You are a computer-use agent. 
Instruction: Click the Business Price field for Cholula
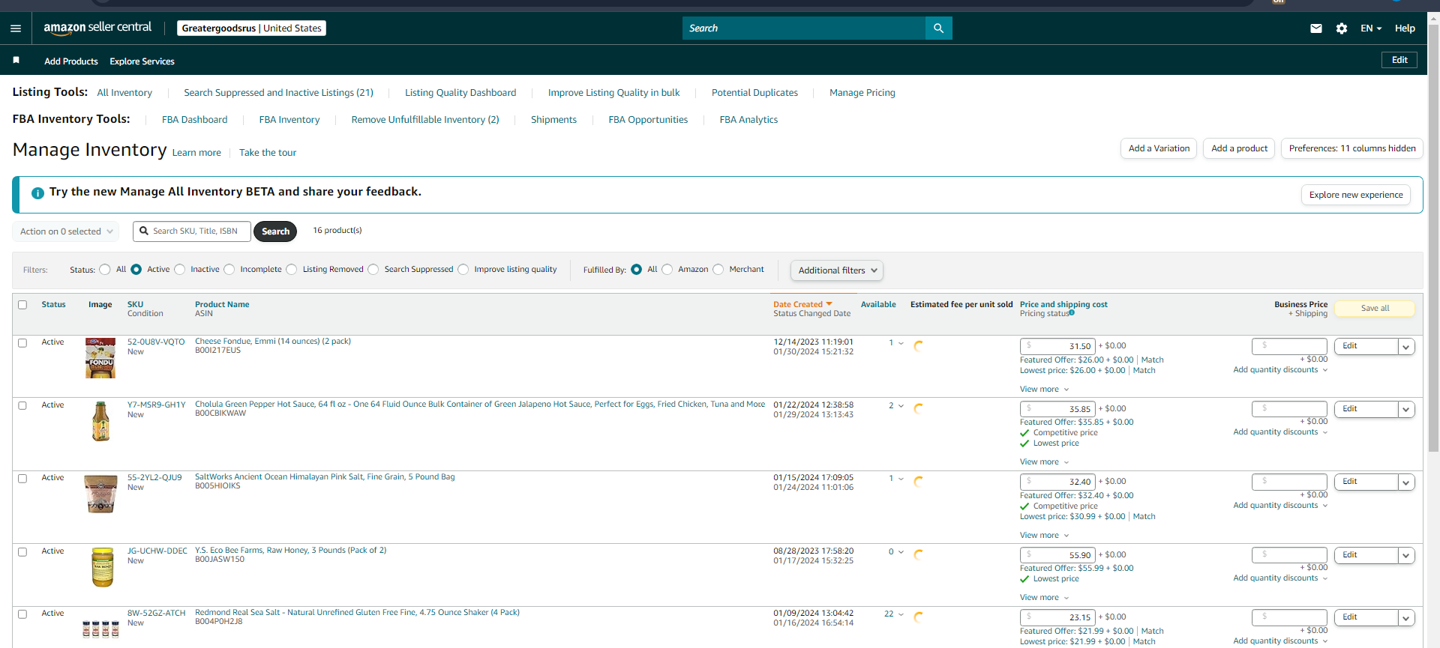tap(1289, 409)
